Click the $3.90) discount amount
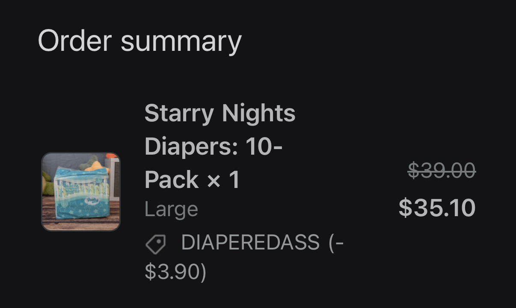 tap(175, 272)
